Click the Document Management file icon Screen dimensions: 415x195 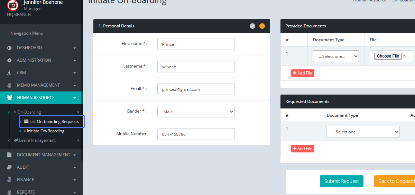tap(9, 155)
